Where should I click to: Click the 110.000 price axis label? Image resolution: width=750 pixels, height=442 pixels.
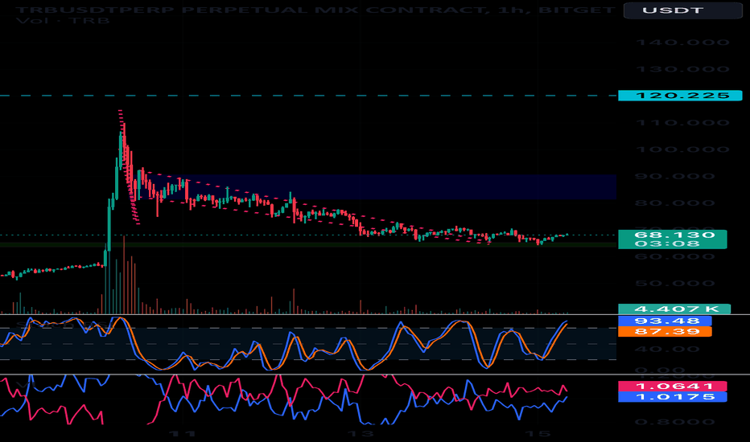click(682, 123)
